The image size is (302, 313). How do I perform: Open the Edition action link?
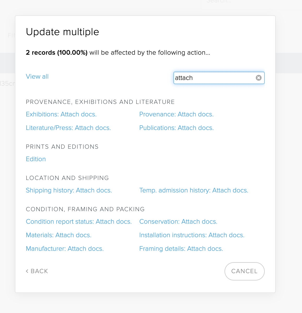click(x=36, y=159)
